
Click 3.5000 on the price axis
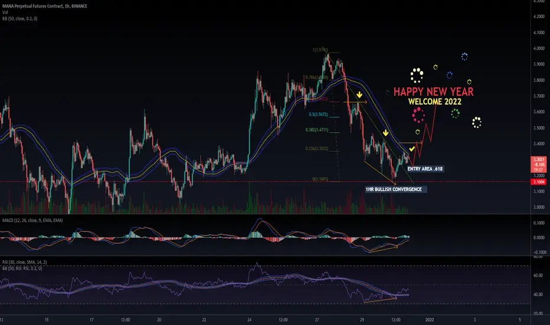[x=539, y=128]
